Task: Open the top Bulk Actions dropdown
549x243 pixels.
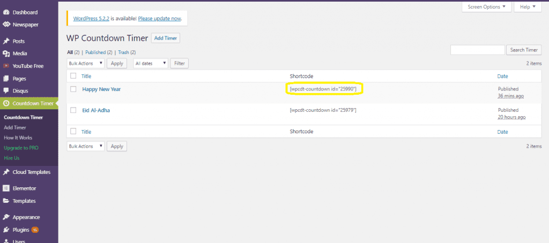Action: [86, 63]
